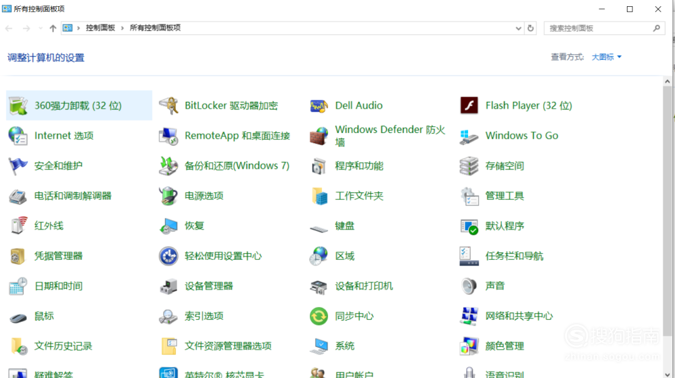Click the scrollbar down arrow
This screenshot has height=378, width=675.
667,374
